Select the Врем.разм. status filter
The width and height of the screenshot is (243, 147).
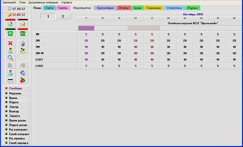tap(16, 121)
